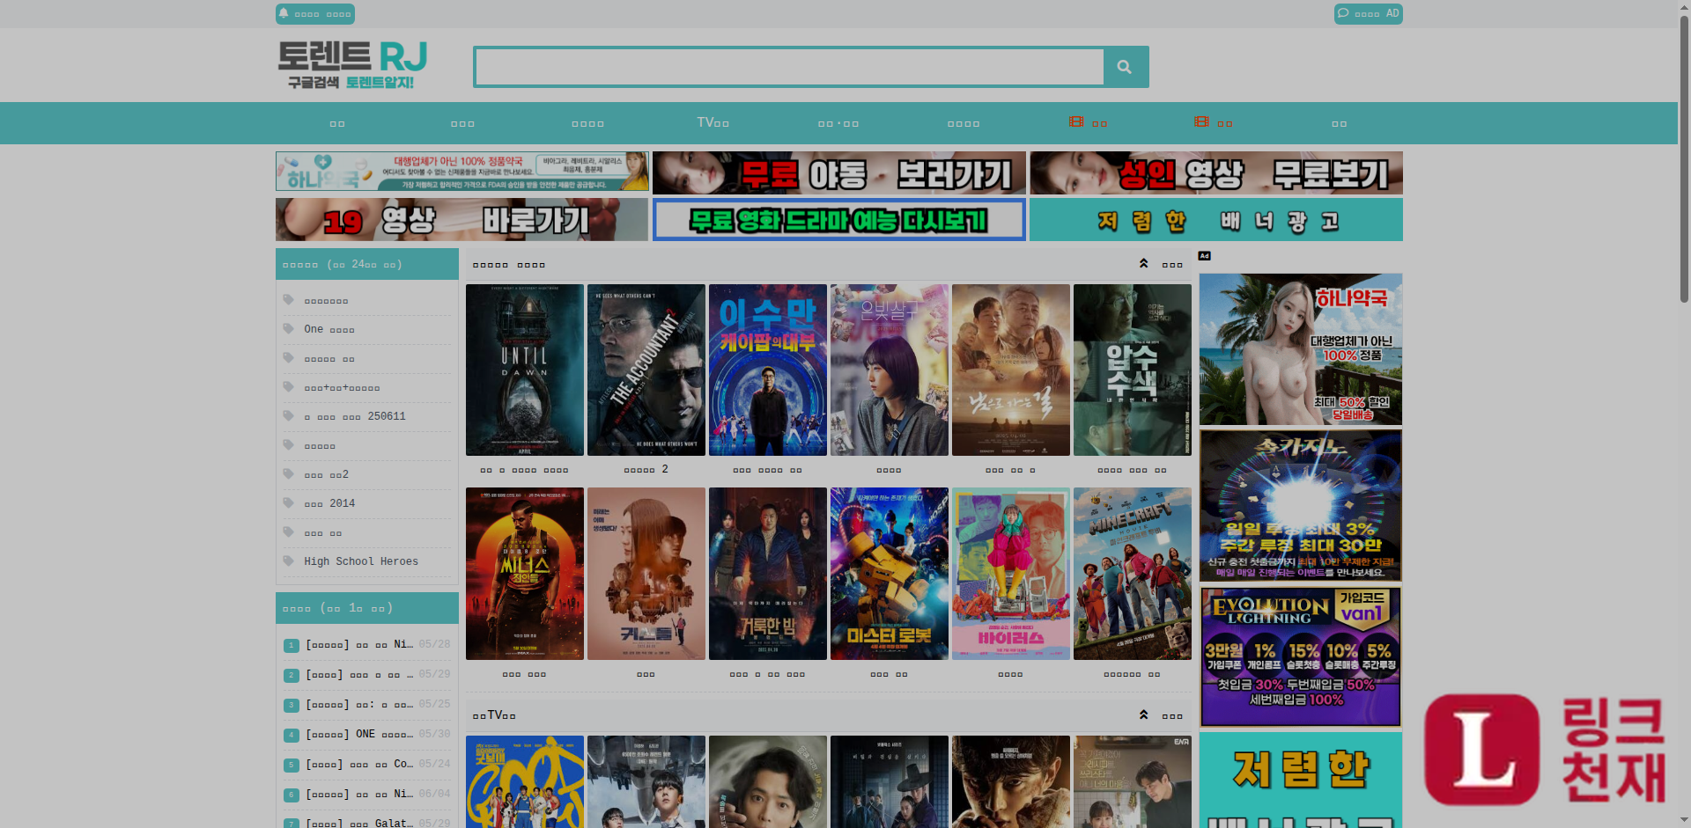Screen dimensions: 1691x828
Task: Click the number 1 rank badge
Action: 292,645
